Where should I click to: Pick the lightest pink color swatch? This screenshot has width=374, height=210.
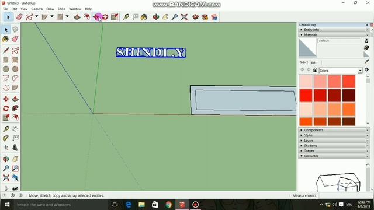[306, 82]
